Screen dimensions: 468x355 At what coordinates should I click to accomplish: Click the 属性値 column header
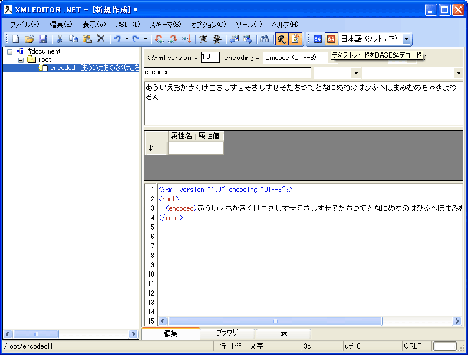209,136
